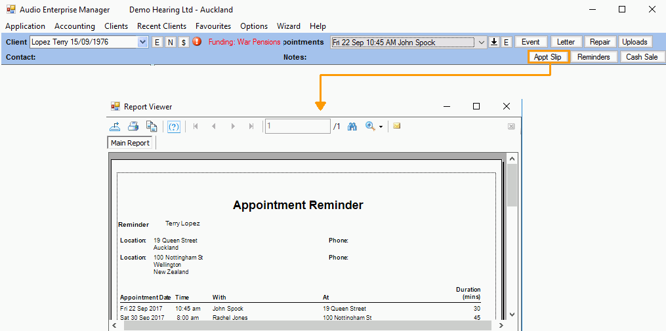Click the Export Report icon
This screenshot has height=331, width=666.
pyautogui.click(x=115, y=127)
